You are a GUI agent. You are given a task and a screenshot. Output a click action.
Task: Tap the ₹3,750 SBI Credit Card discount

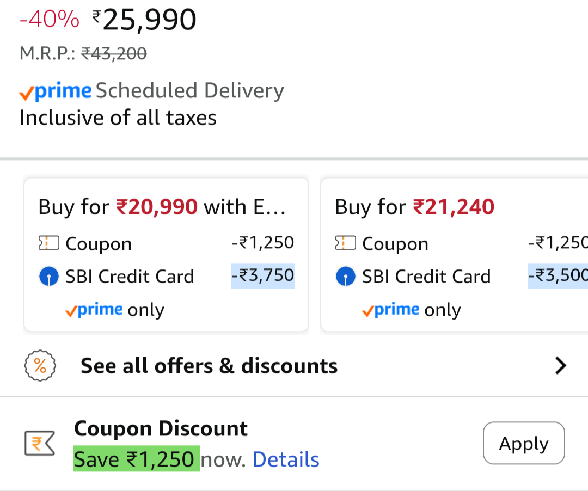tap(262, 275)
